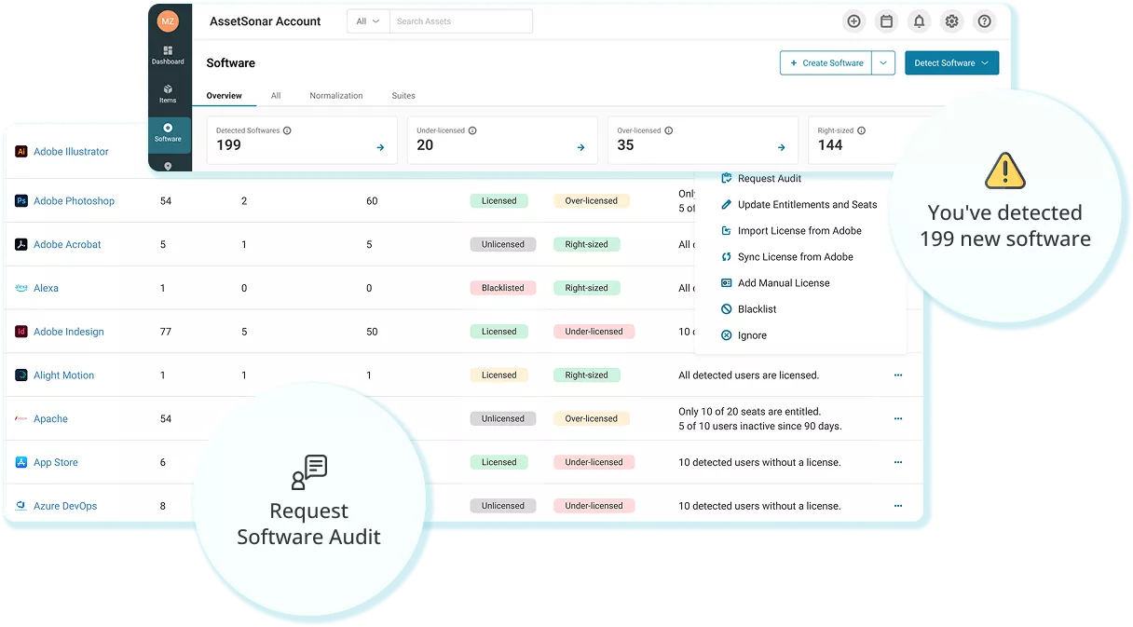This screenshot has width=1133, height=627.
Task: Open the Adobe Acrobat link
Action: tap(67, 244)
